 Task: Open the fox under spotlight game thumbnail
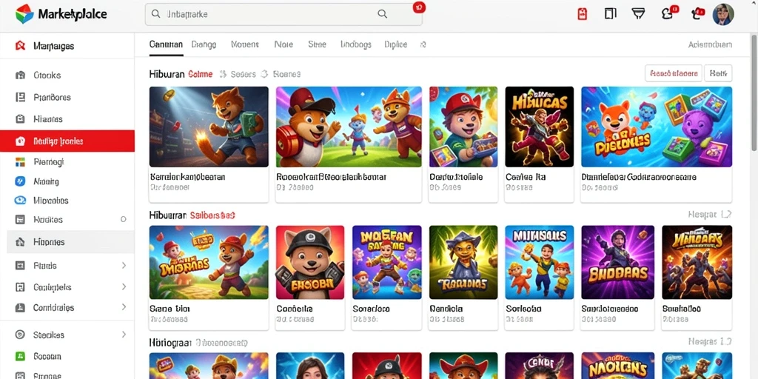(208, 127)
